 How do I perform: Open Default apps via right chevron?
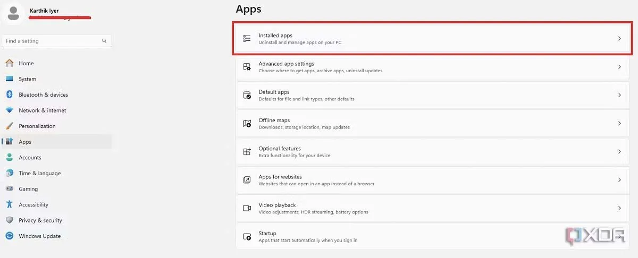pyautogui.click(x=619, y=95)
